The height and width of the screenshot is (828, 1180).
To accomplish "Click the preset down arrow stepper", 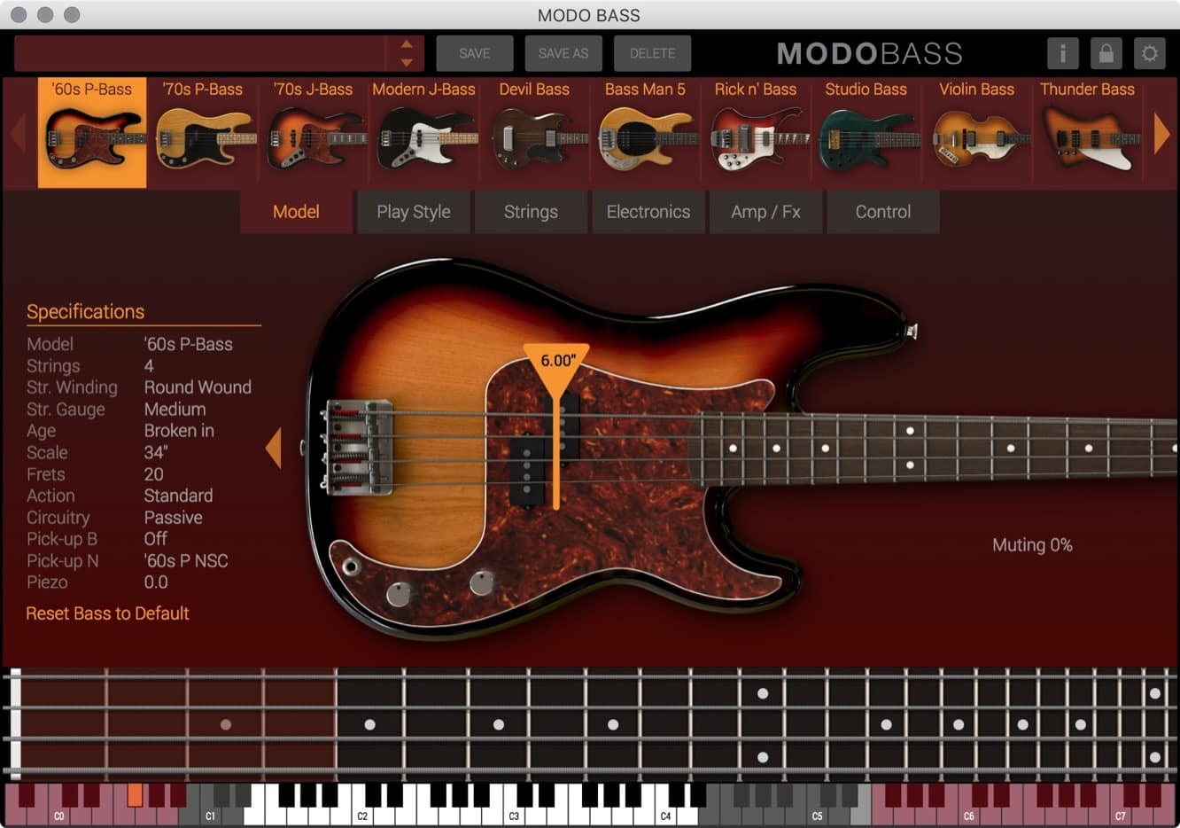I will [x=407, y=63].
